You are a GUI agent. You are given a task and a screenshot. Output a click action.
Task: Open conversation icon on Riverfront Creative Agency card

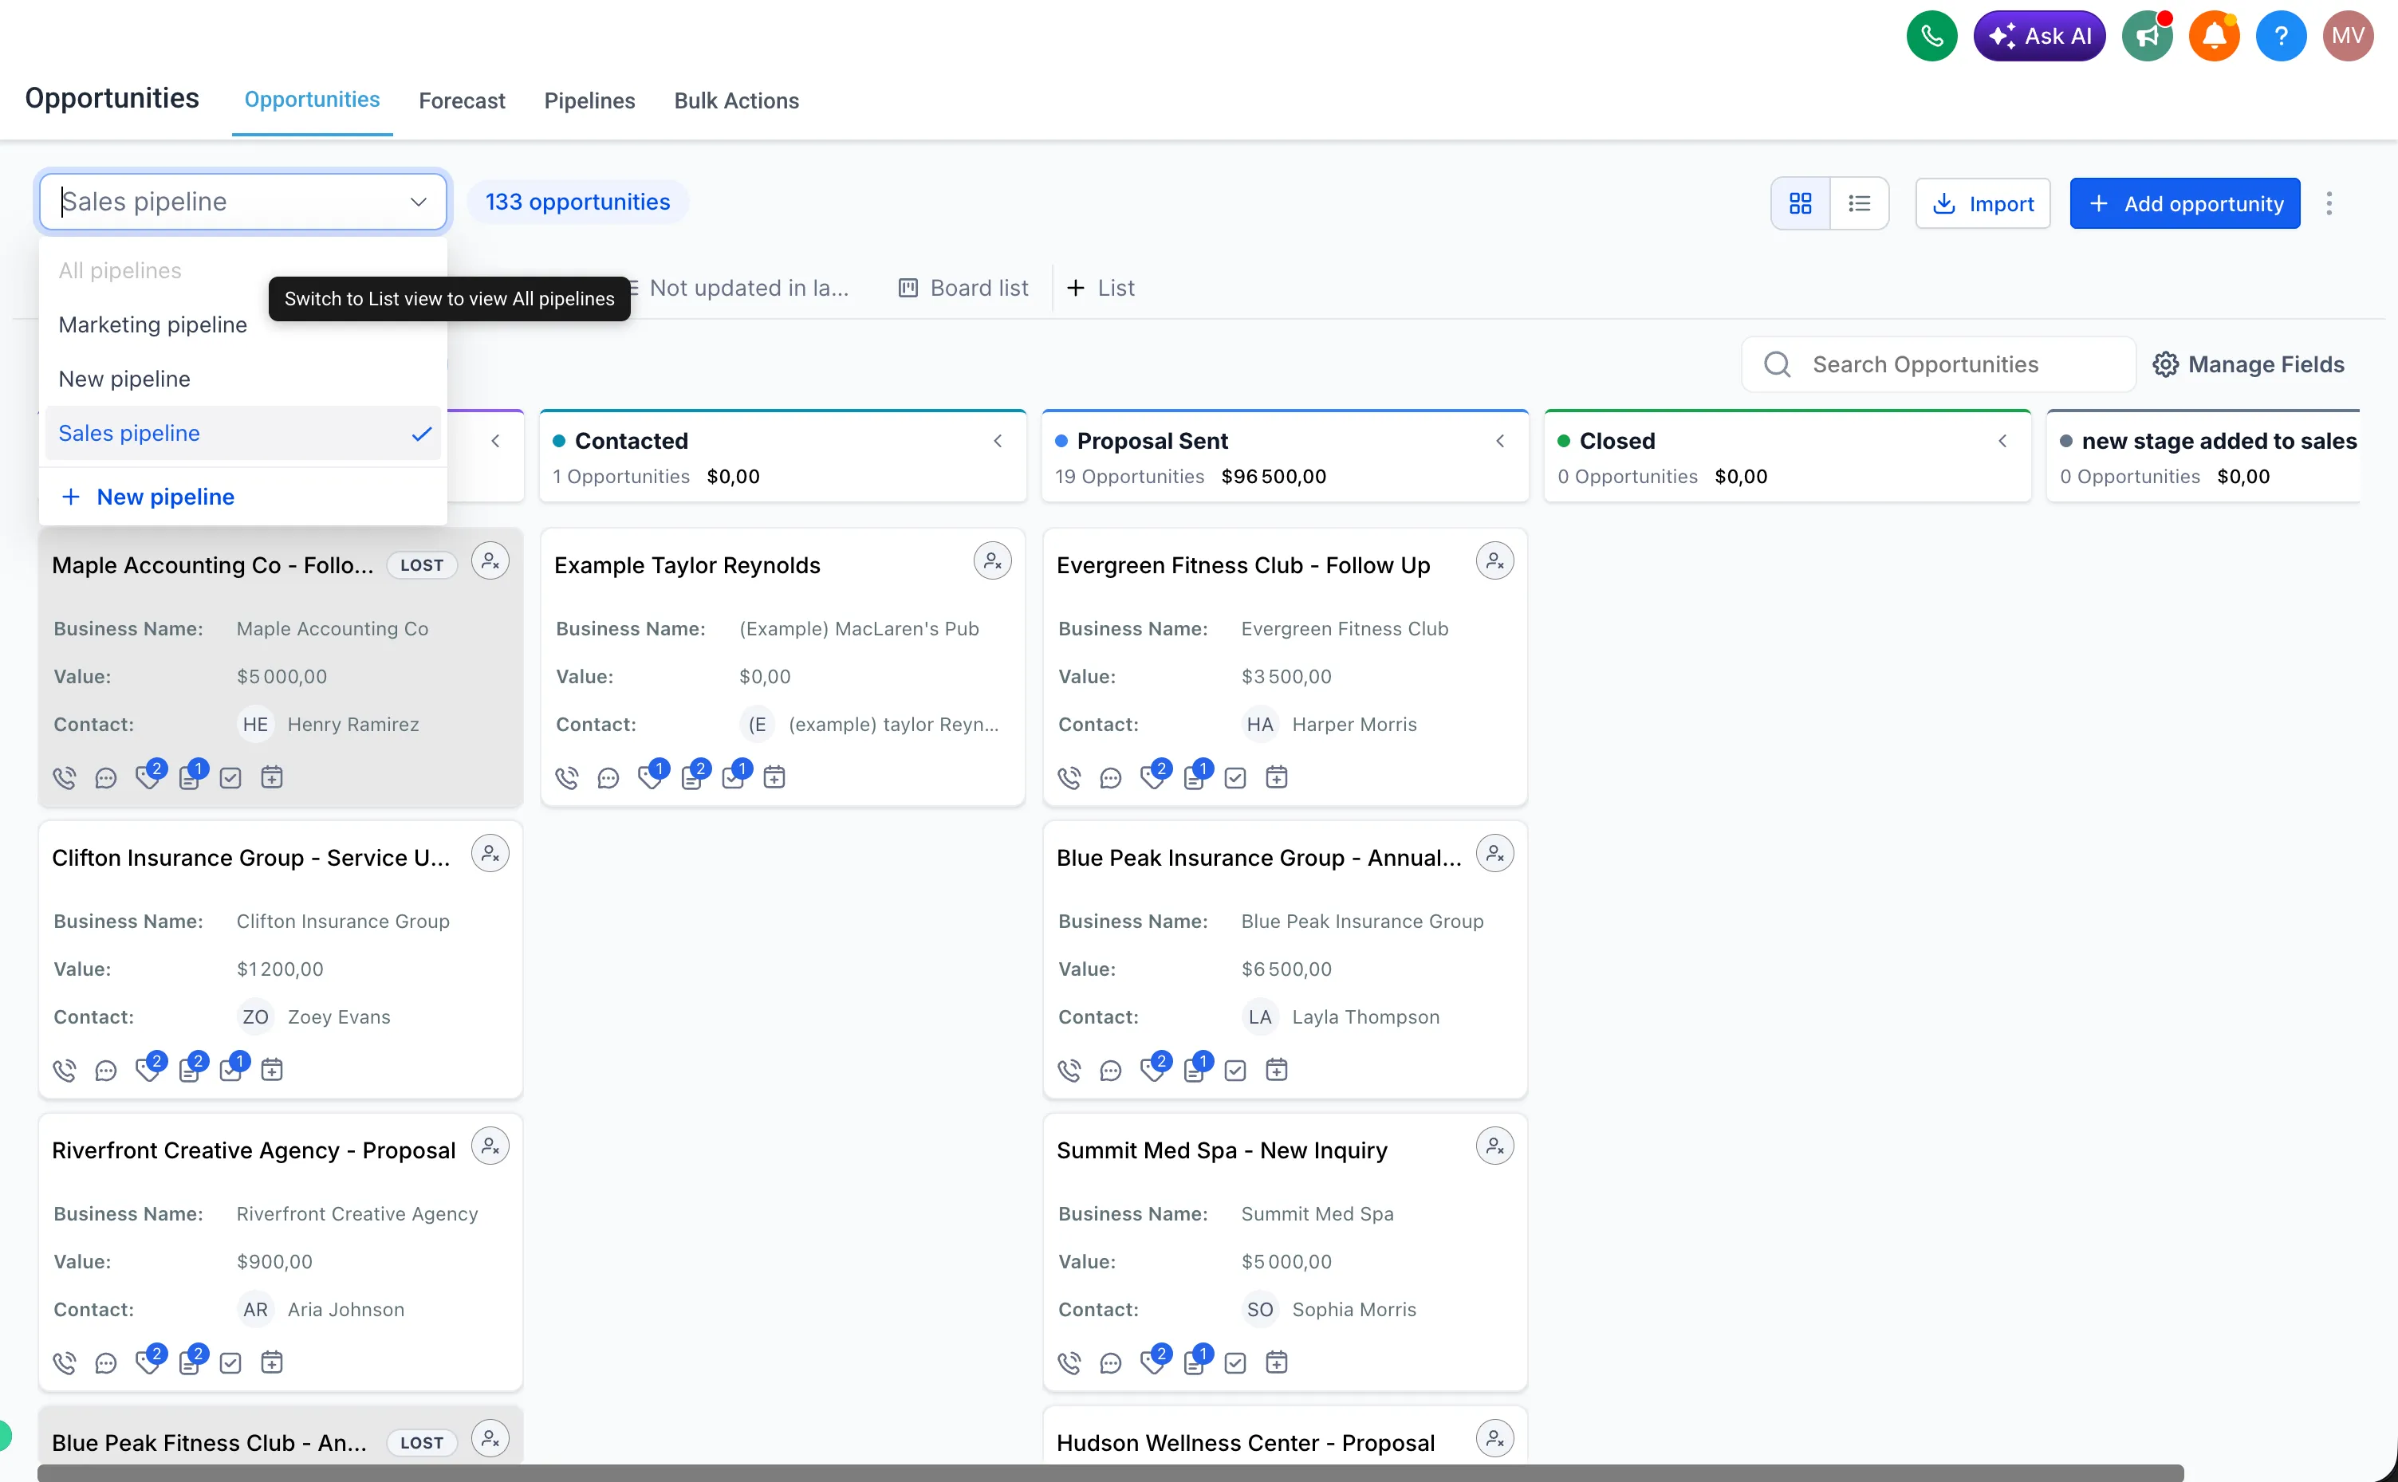[x=106, y=1362]
